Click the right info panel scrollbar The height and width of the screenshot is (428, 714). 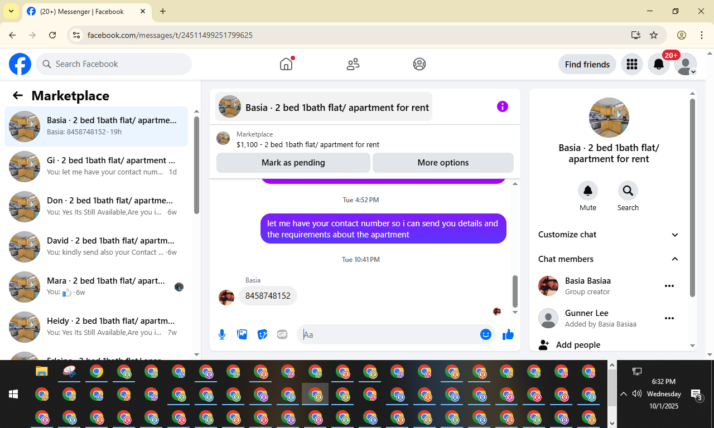point(693,198)
